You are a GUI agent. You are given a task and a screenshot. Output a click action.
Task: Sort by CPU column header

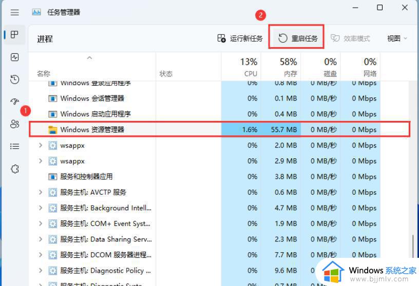[241, 67]
